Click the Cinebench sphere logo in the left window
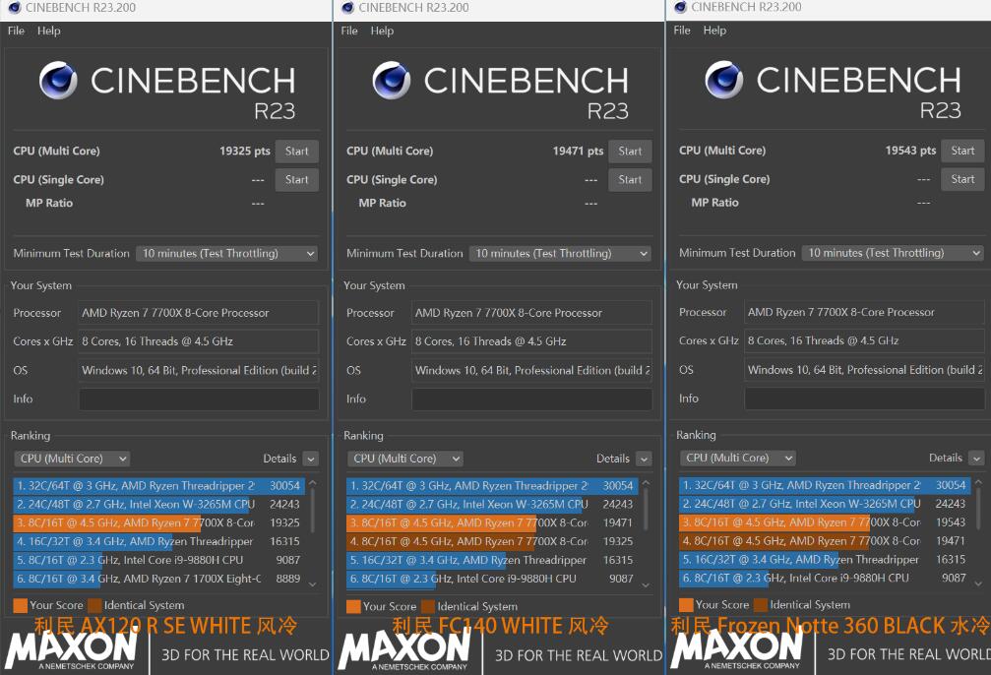Viewport: 991px width, 675px height. tap(58, 81)
